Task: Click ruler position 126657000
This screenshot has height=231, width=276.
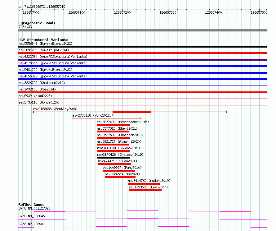Action: click(31, 12)
